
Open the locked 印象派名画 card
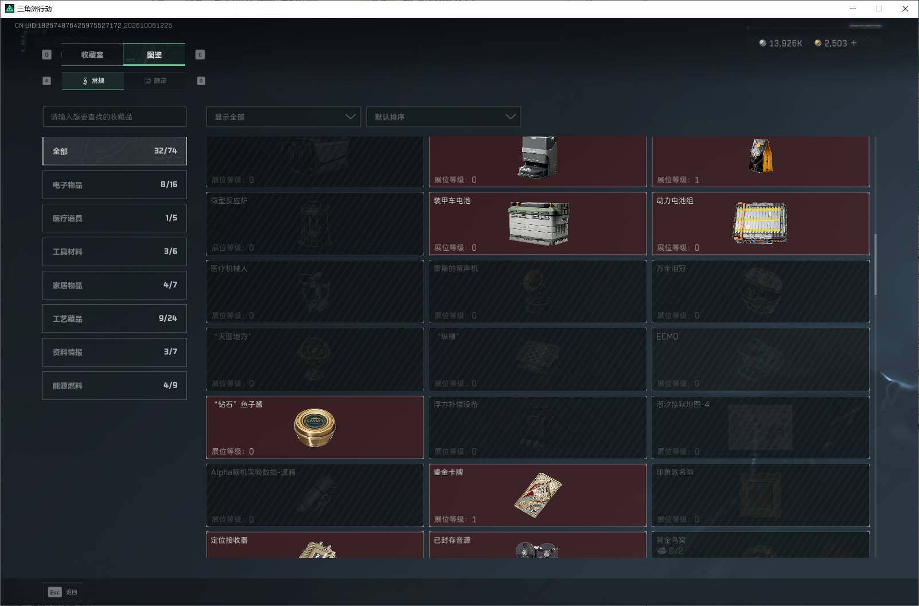[761, 495]
